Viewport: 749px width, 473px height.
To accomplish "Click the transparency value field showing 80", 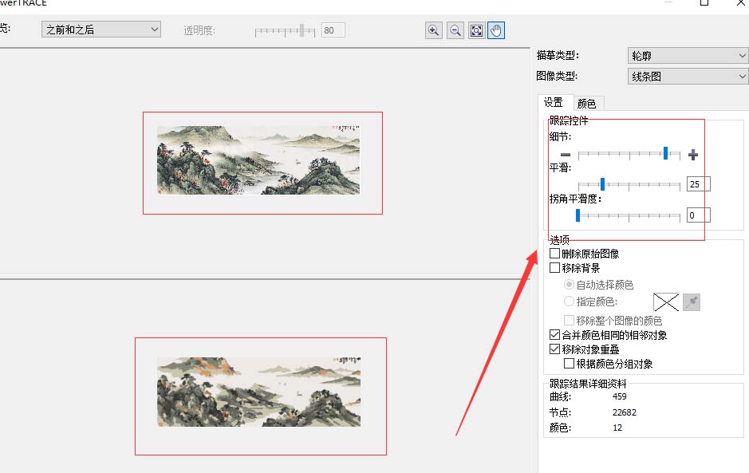I will pos(333,30).
